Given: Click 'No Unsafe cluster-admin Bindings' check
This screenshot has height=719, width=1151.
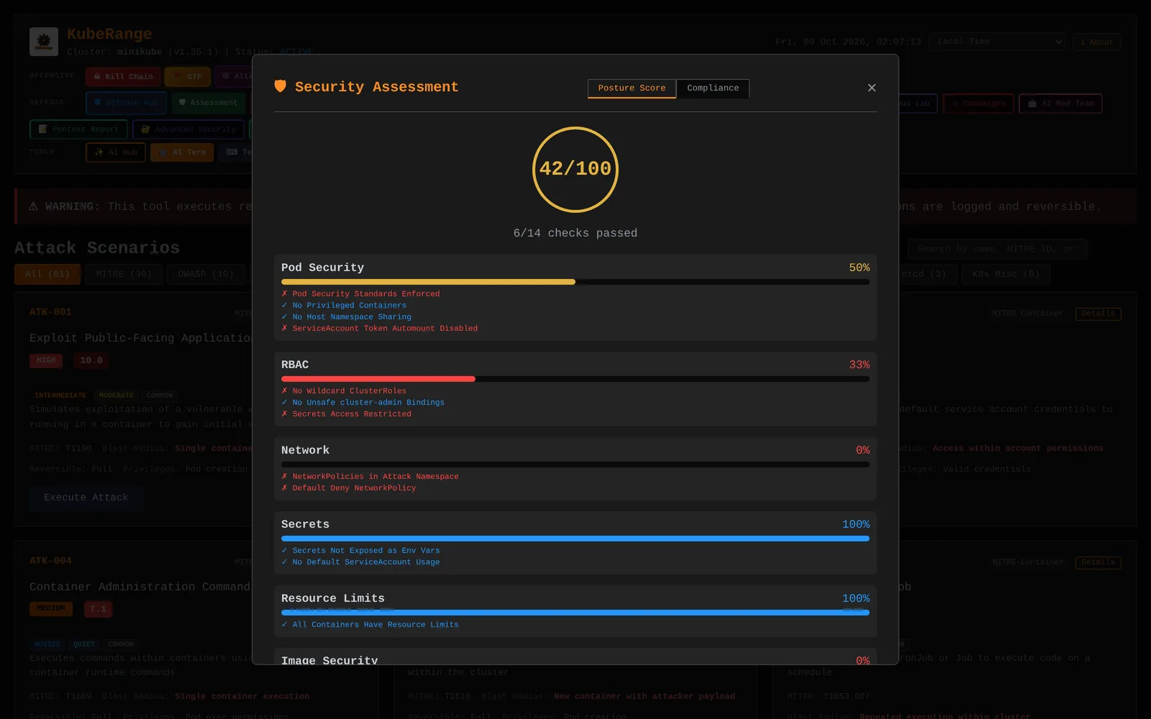Looking at the screenshot, I should 363,403.
